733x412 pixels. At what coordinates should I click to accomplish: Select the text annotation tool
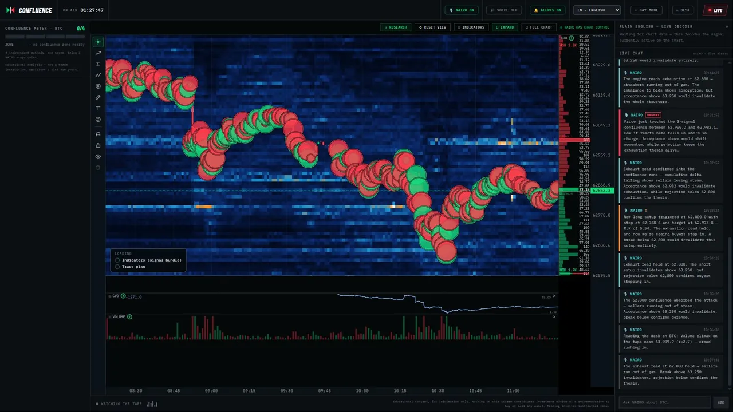click(x=98, y=108)
